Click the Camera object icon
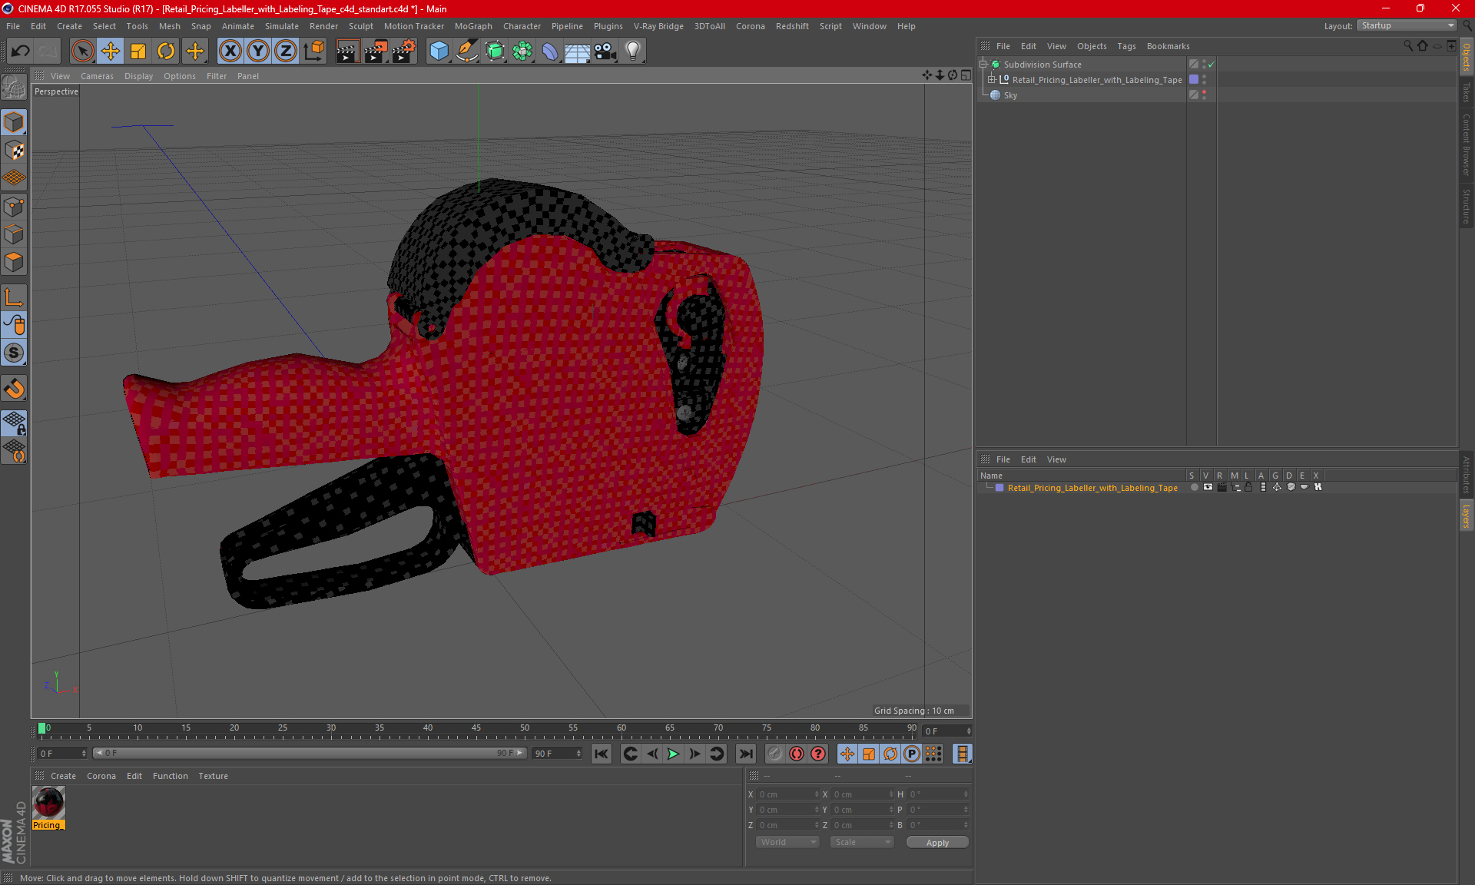This screenshot has width=1475, height=885. tap(605, 51)
